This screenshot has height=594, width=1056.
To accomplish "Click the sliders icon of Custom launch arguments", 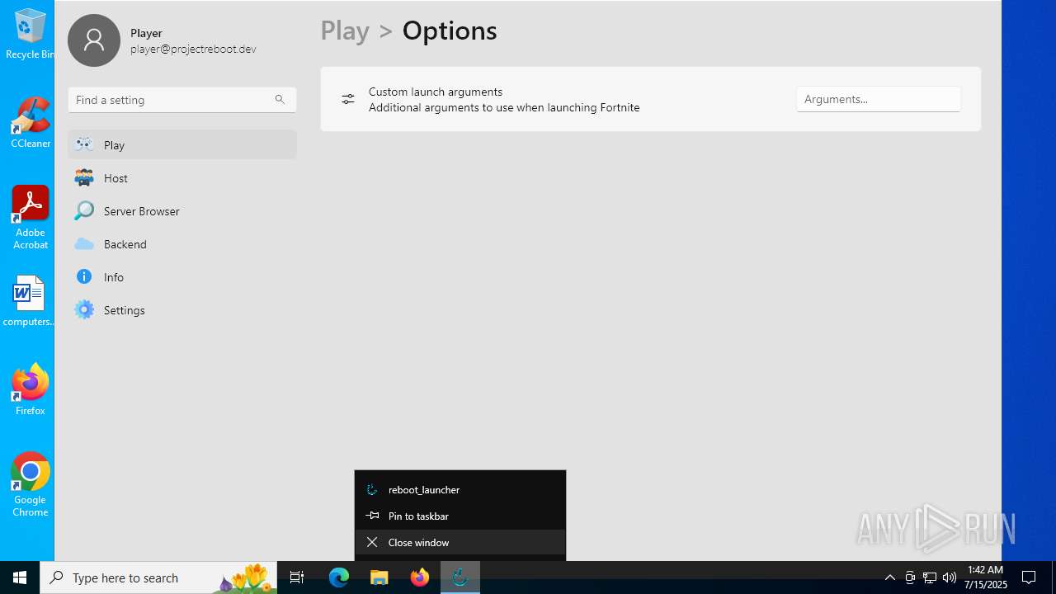I will click(x=348, y=99).
